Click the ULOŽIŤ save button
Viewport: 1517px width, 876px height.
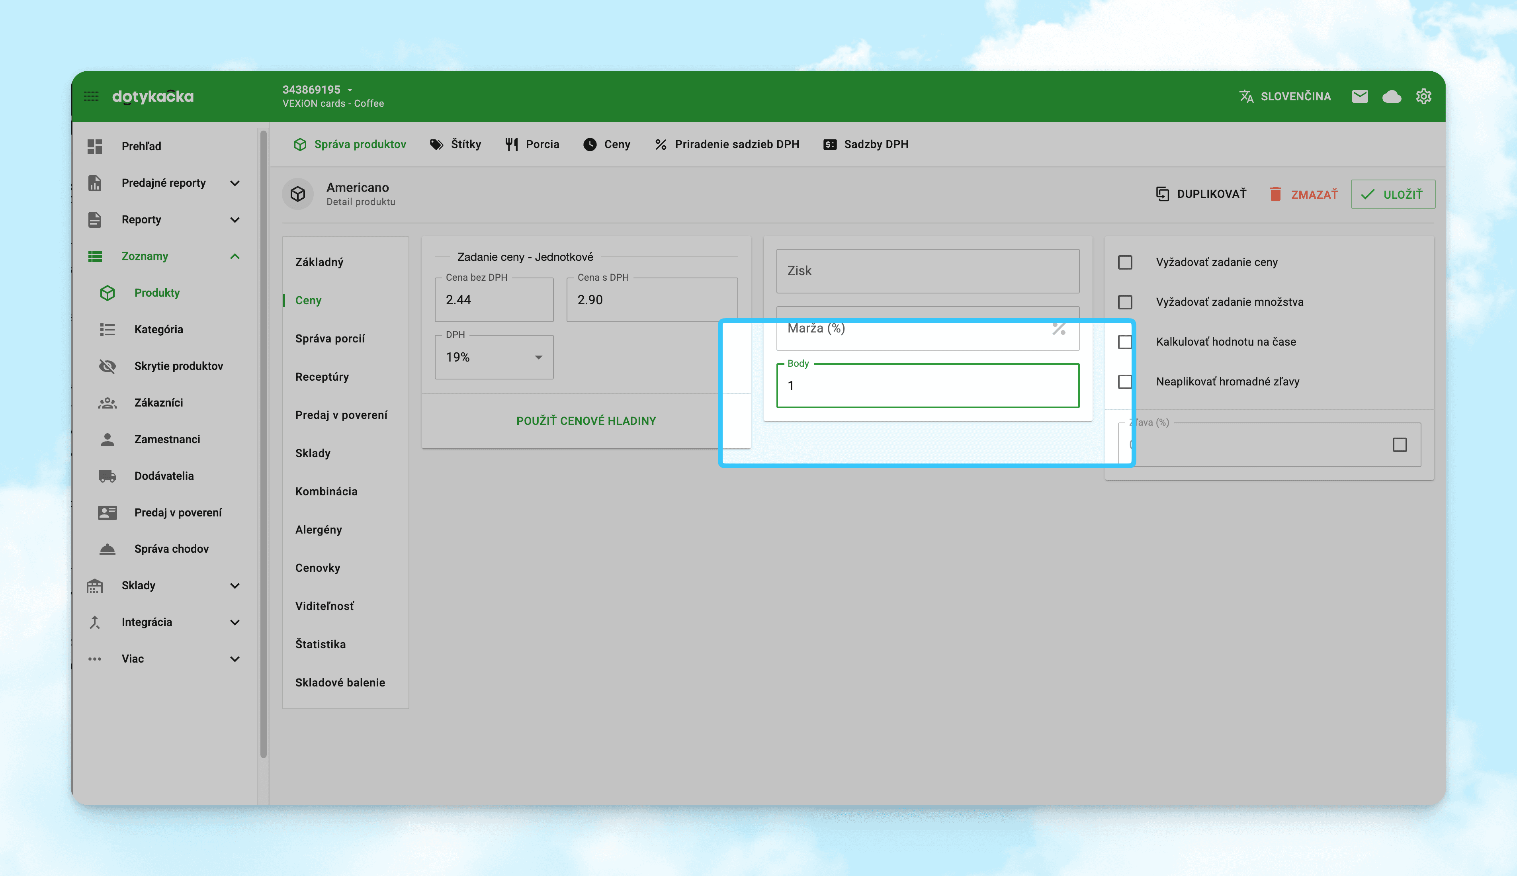point(1392,194)
